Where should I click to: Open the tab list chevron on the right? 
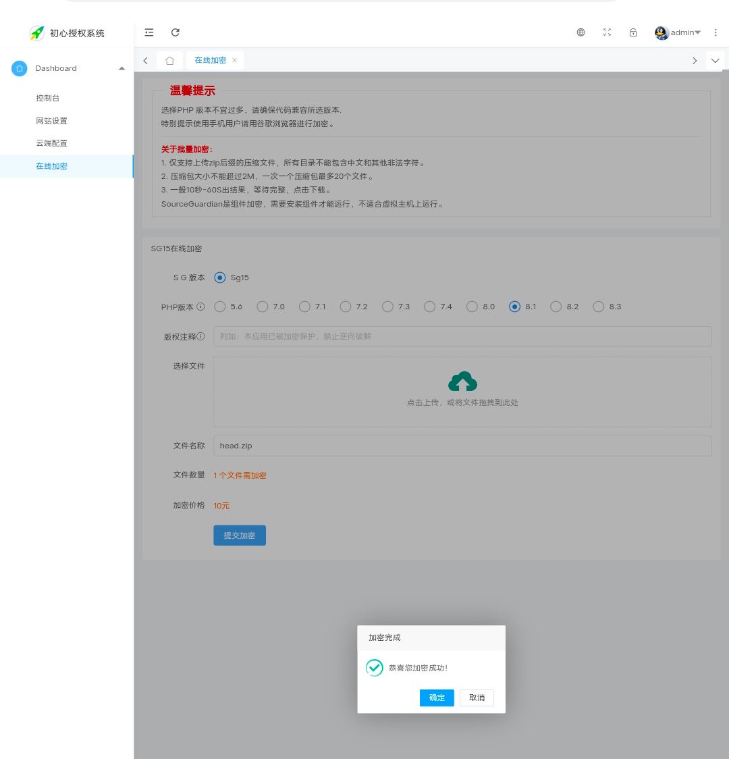coord(715,60)
